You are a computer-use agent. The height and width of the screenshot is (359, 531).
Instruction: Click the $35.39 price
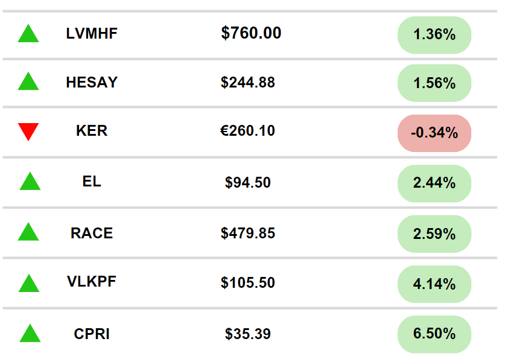(x=247, y=334)
